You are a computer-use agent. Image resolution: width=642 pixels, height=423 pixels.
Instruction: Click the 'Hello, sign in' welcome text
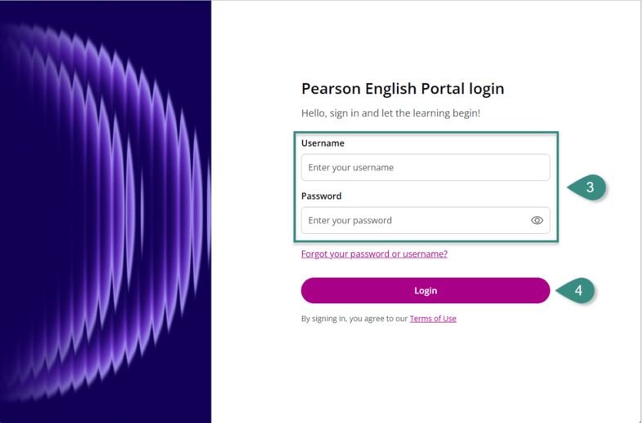(x=390, y=113)
